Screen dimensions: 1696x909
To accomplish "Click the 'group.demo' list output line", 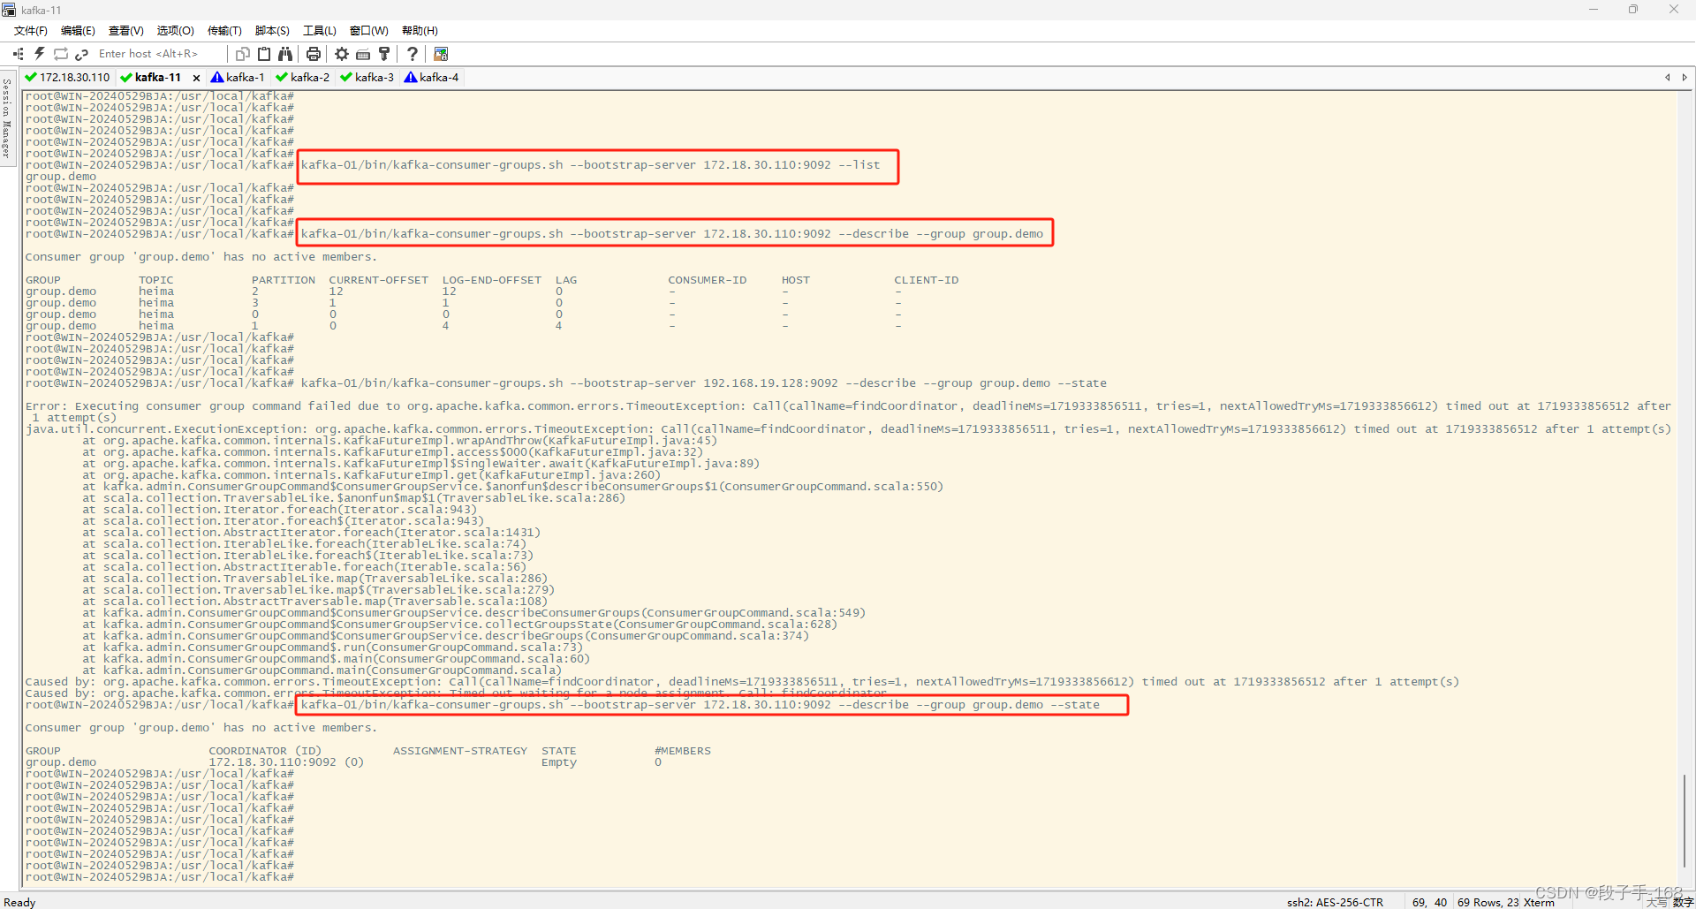I will pyautogui.click(x=61, y=177).
